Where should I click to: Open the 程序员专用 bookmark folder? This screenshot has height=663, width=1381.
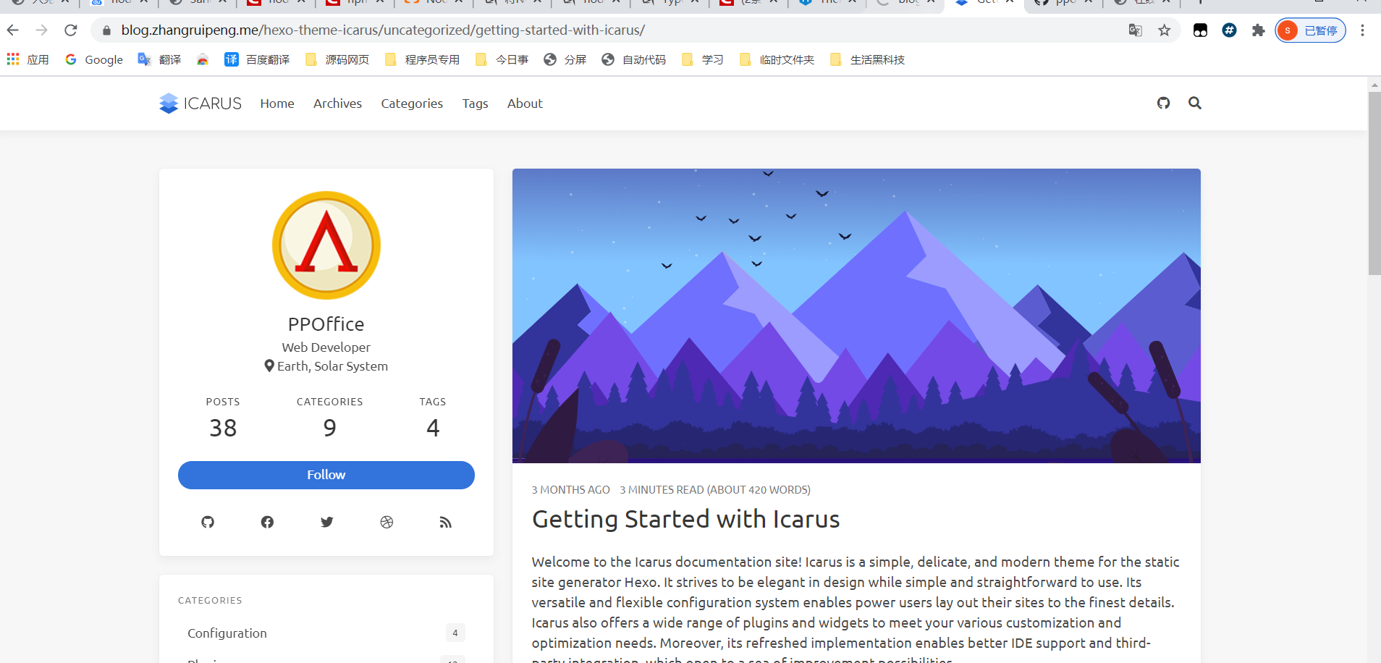[x=423, y=59]
